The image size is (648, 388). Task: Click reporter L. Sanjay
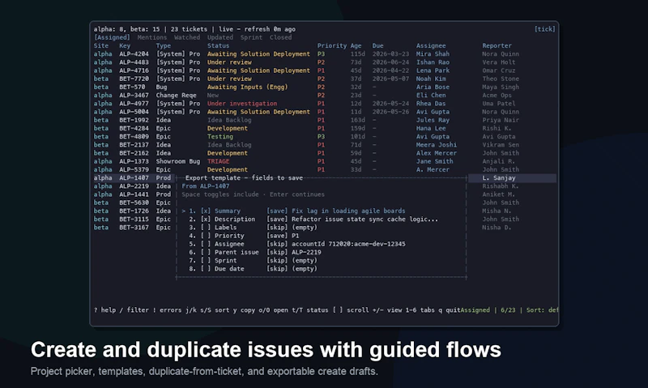[x=499, y=178]
